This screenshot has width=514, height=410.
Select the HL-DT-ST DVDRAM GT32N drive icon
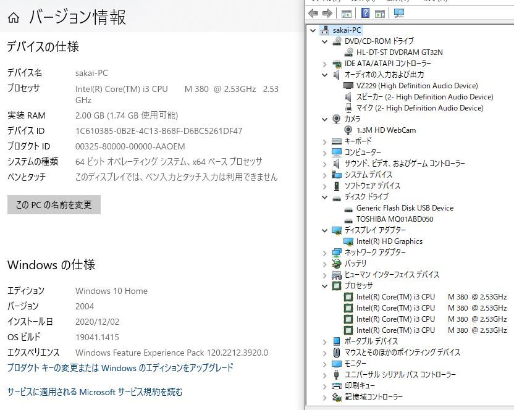coord(349,52)
